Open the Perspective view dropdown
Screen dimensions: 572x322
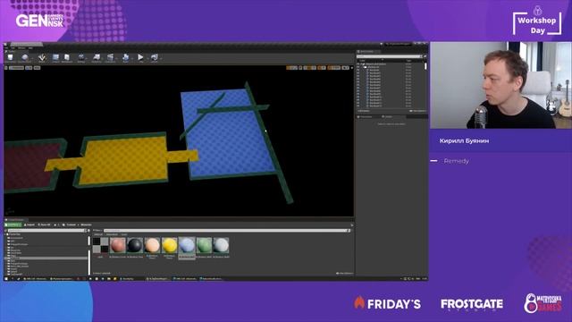(16, 68)
